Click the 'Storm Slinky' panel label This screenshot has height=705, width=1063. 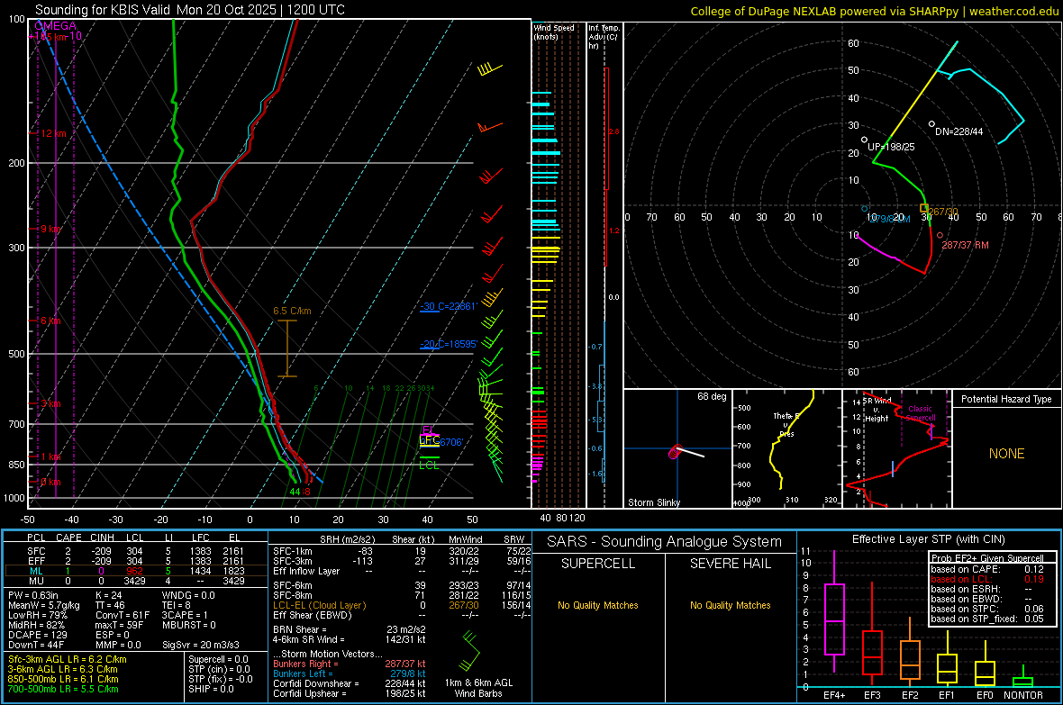point(653,502)
